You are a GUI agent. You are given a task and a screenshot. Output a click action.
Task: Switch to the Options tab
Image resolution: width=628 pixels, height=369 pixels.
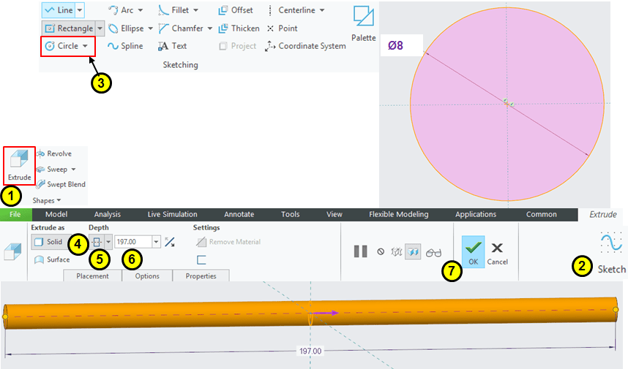(146, 276)
